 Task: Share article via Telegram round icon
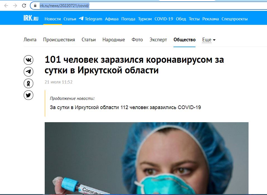28,72
